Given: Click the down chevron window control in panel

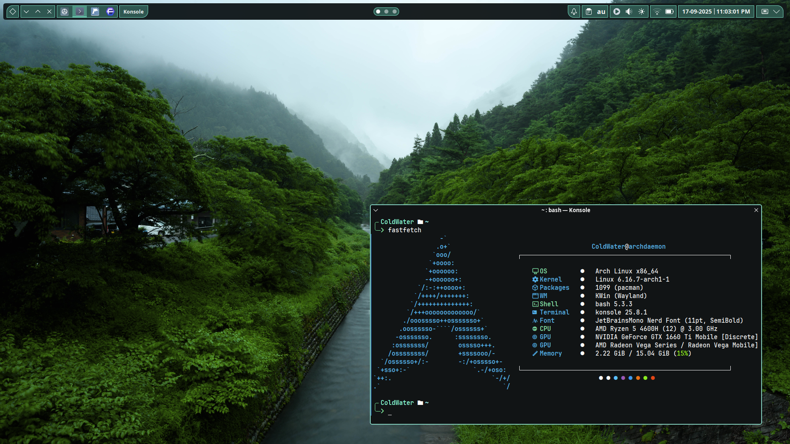Looking at the screenshot, I should pos(26,12).
